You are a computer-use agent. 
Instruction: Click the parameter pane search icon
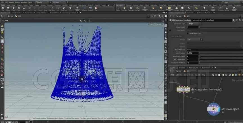[x=240, y=20]
